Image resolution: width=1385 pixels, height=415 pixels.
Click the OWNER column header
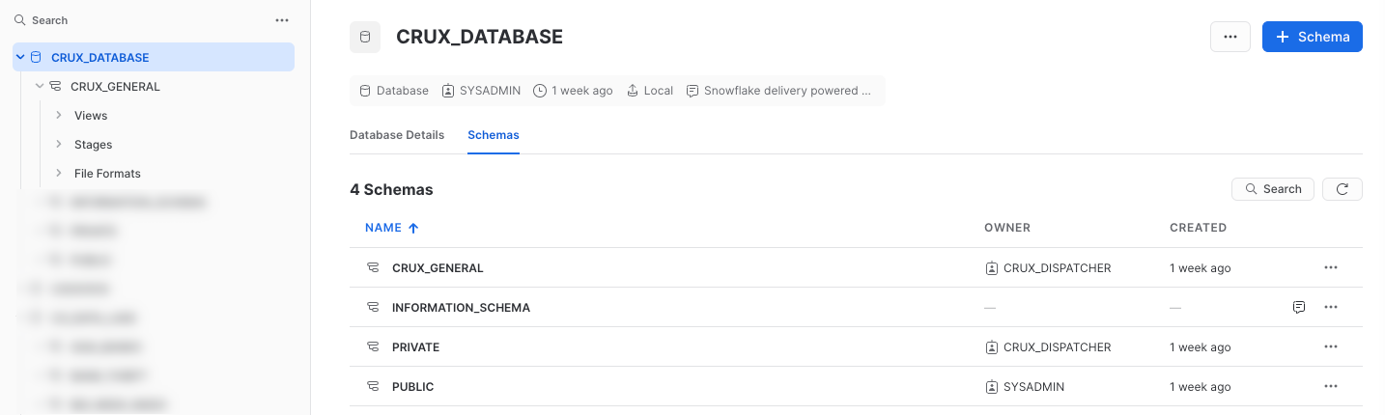(x=1007, y=228)
